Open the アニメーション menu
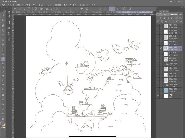 (38, 5)
